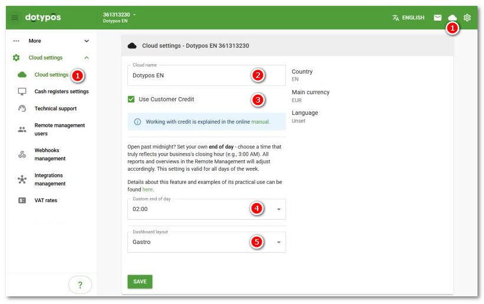Click the three-dots More icon

pos(16,41)
